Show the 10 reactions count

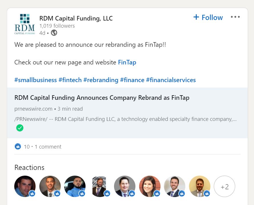pos(27,147)
